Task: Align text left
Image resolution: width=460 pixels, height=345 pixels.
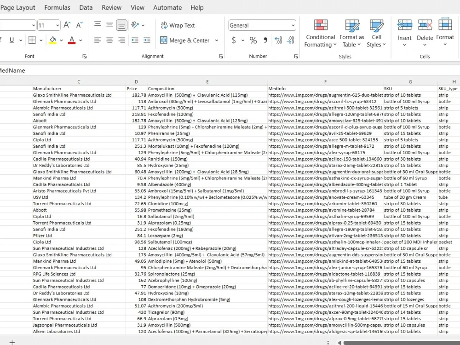Action: [98, 40]
